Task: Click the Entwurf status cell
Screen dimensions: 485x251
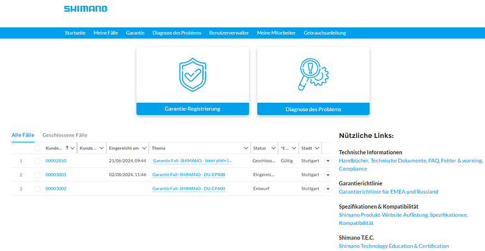Action: [x=261, y=189]
